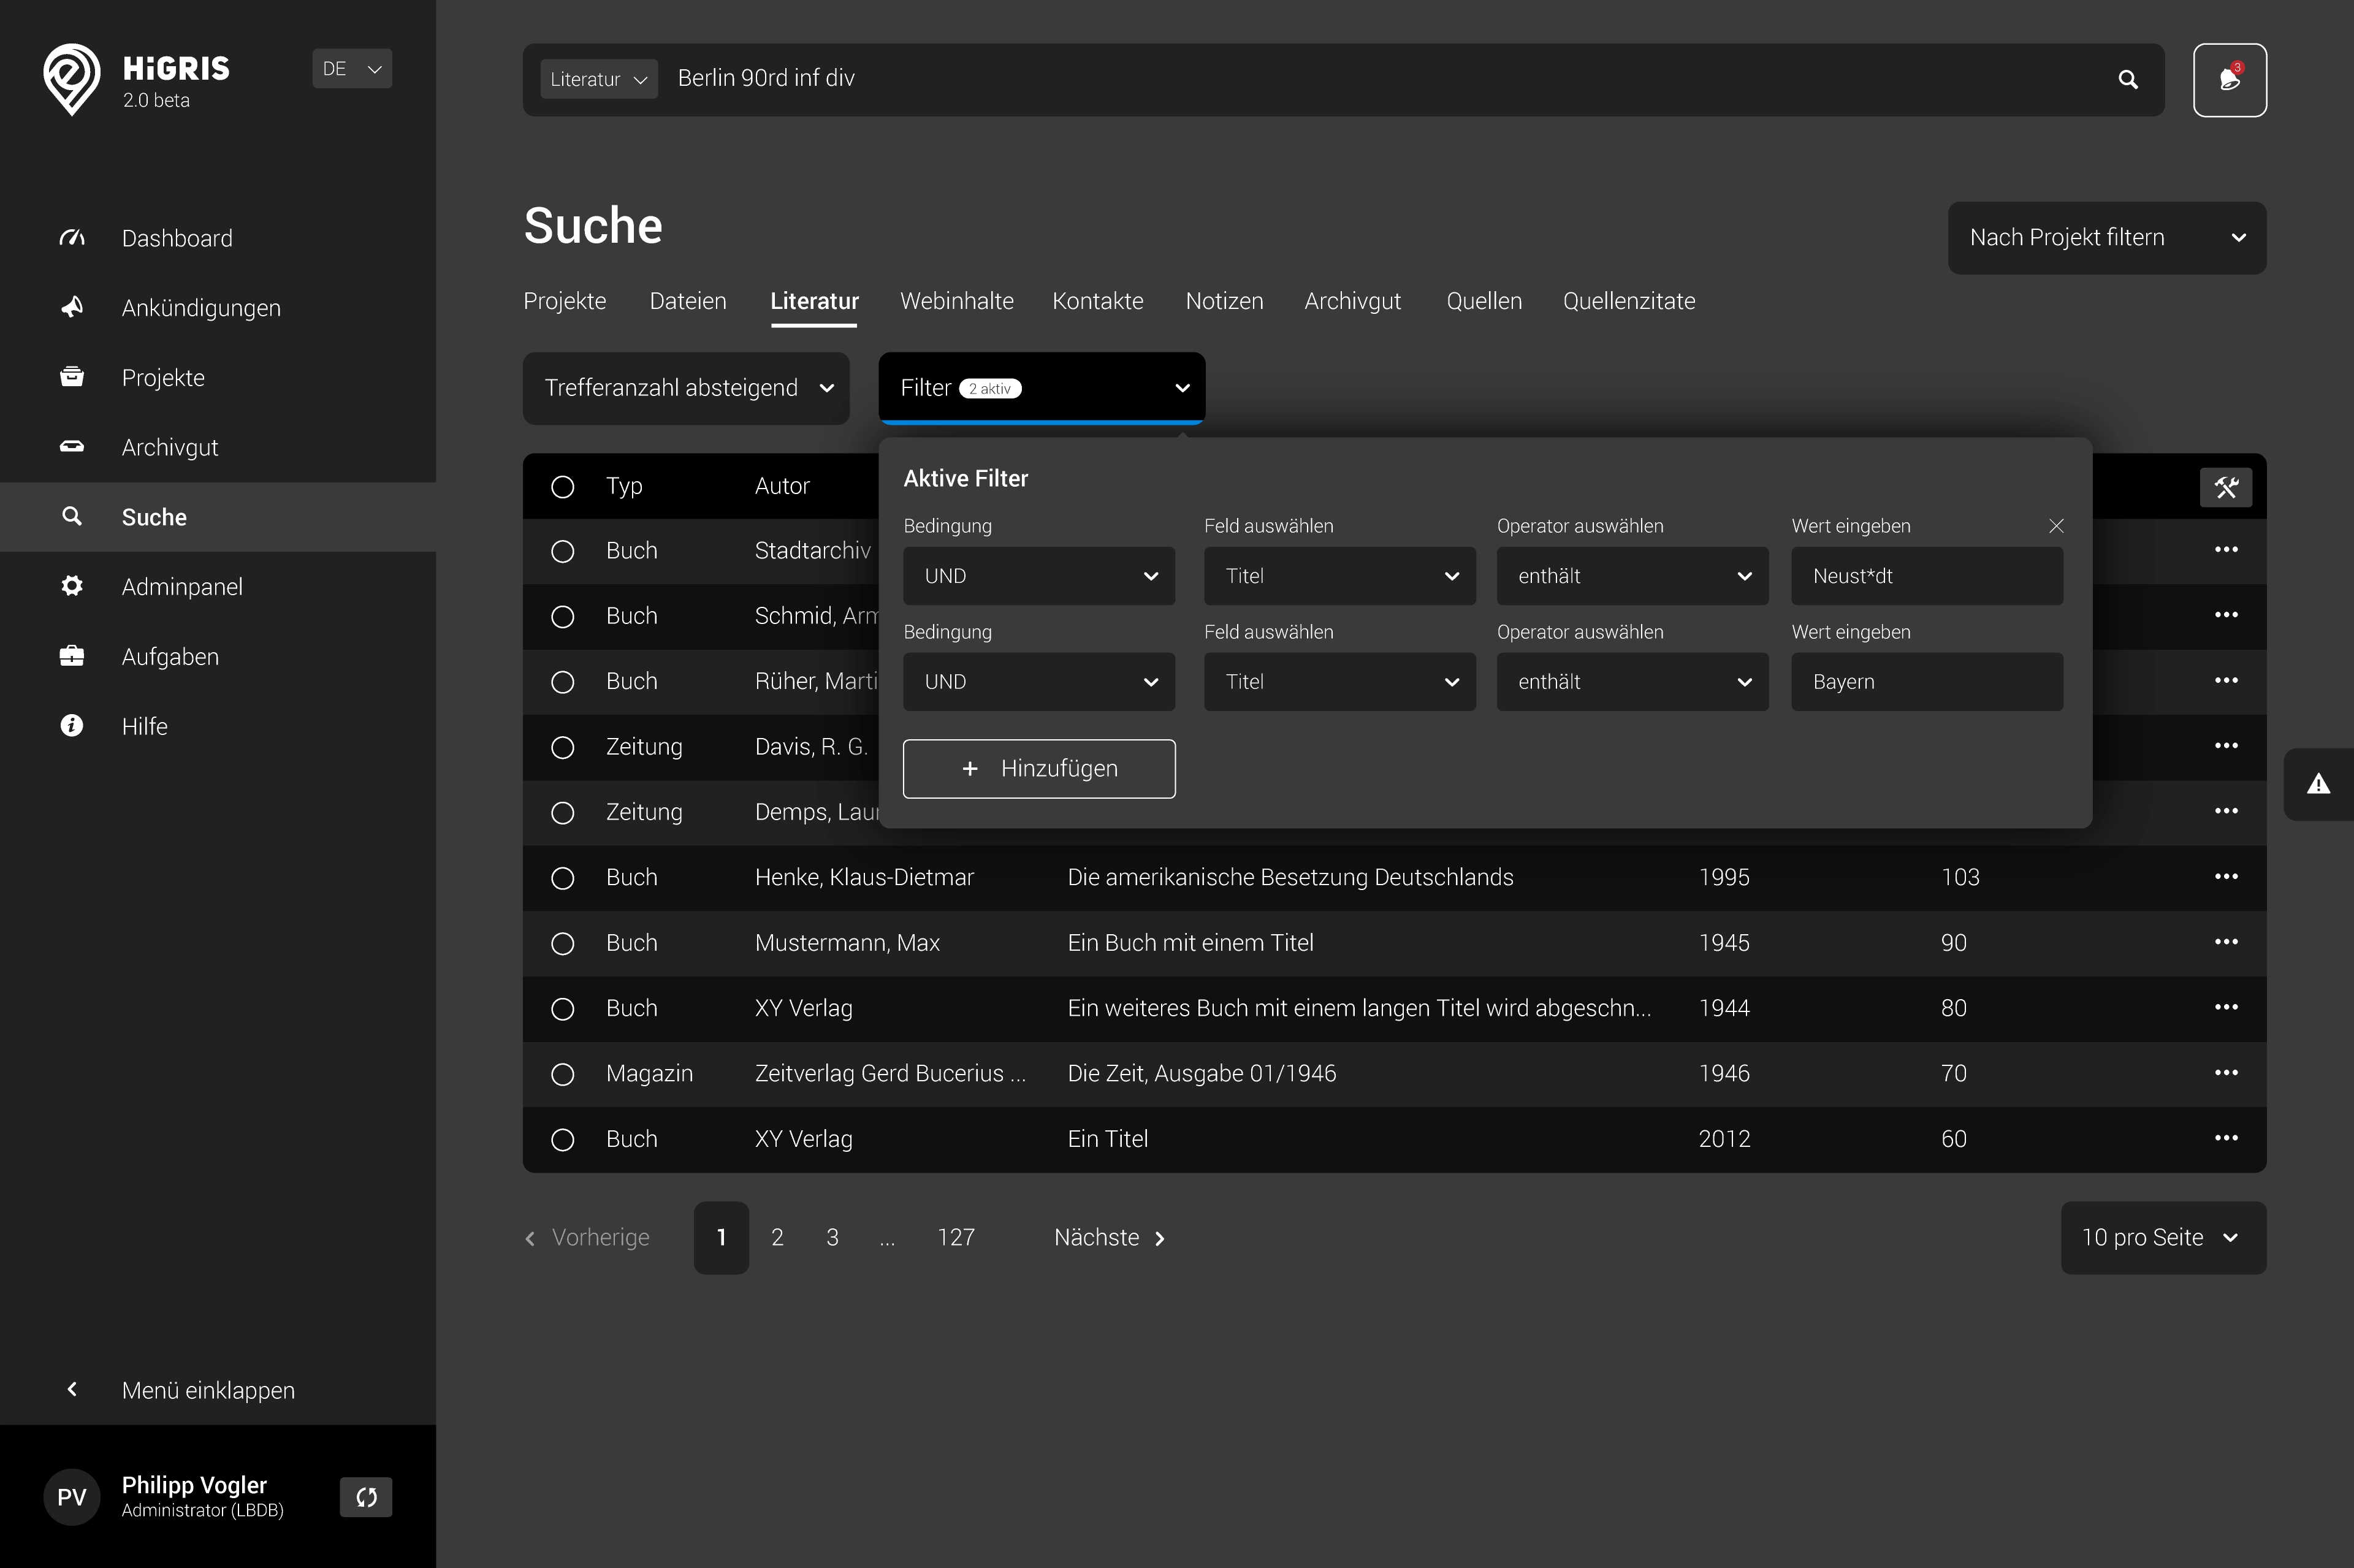Switch to the Quellenzitate tab

[x=1628, y=301]
